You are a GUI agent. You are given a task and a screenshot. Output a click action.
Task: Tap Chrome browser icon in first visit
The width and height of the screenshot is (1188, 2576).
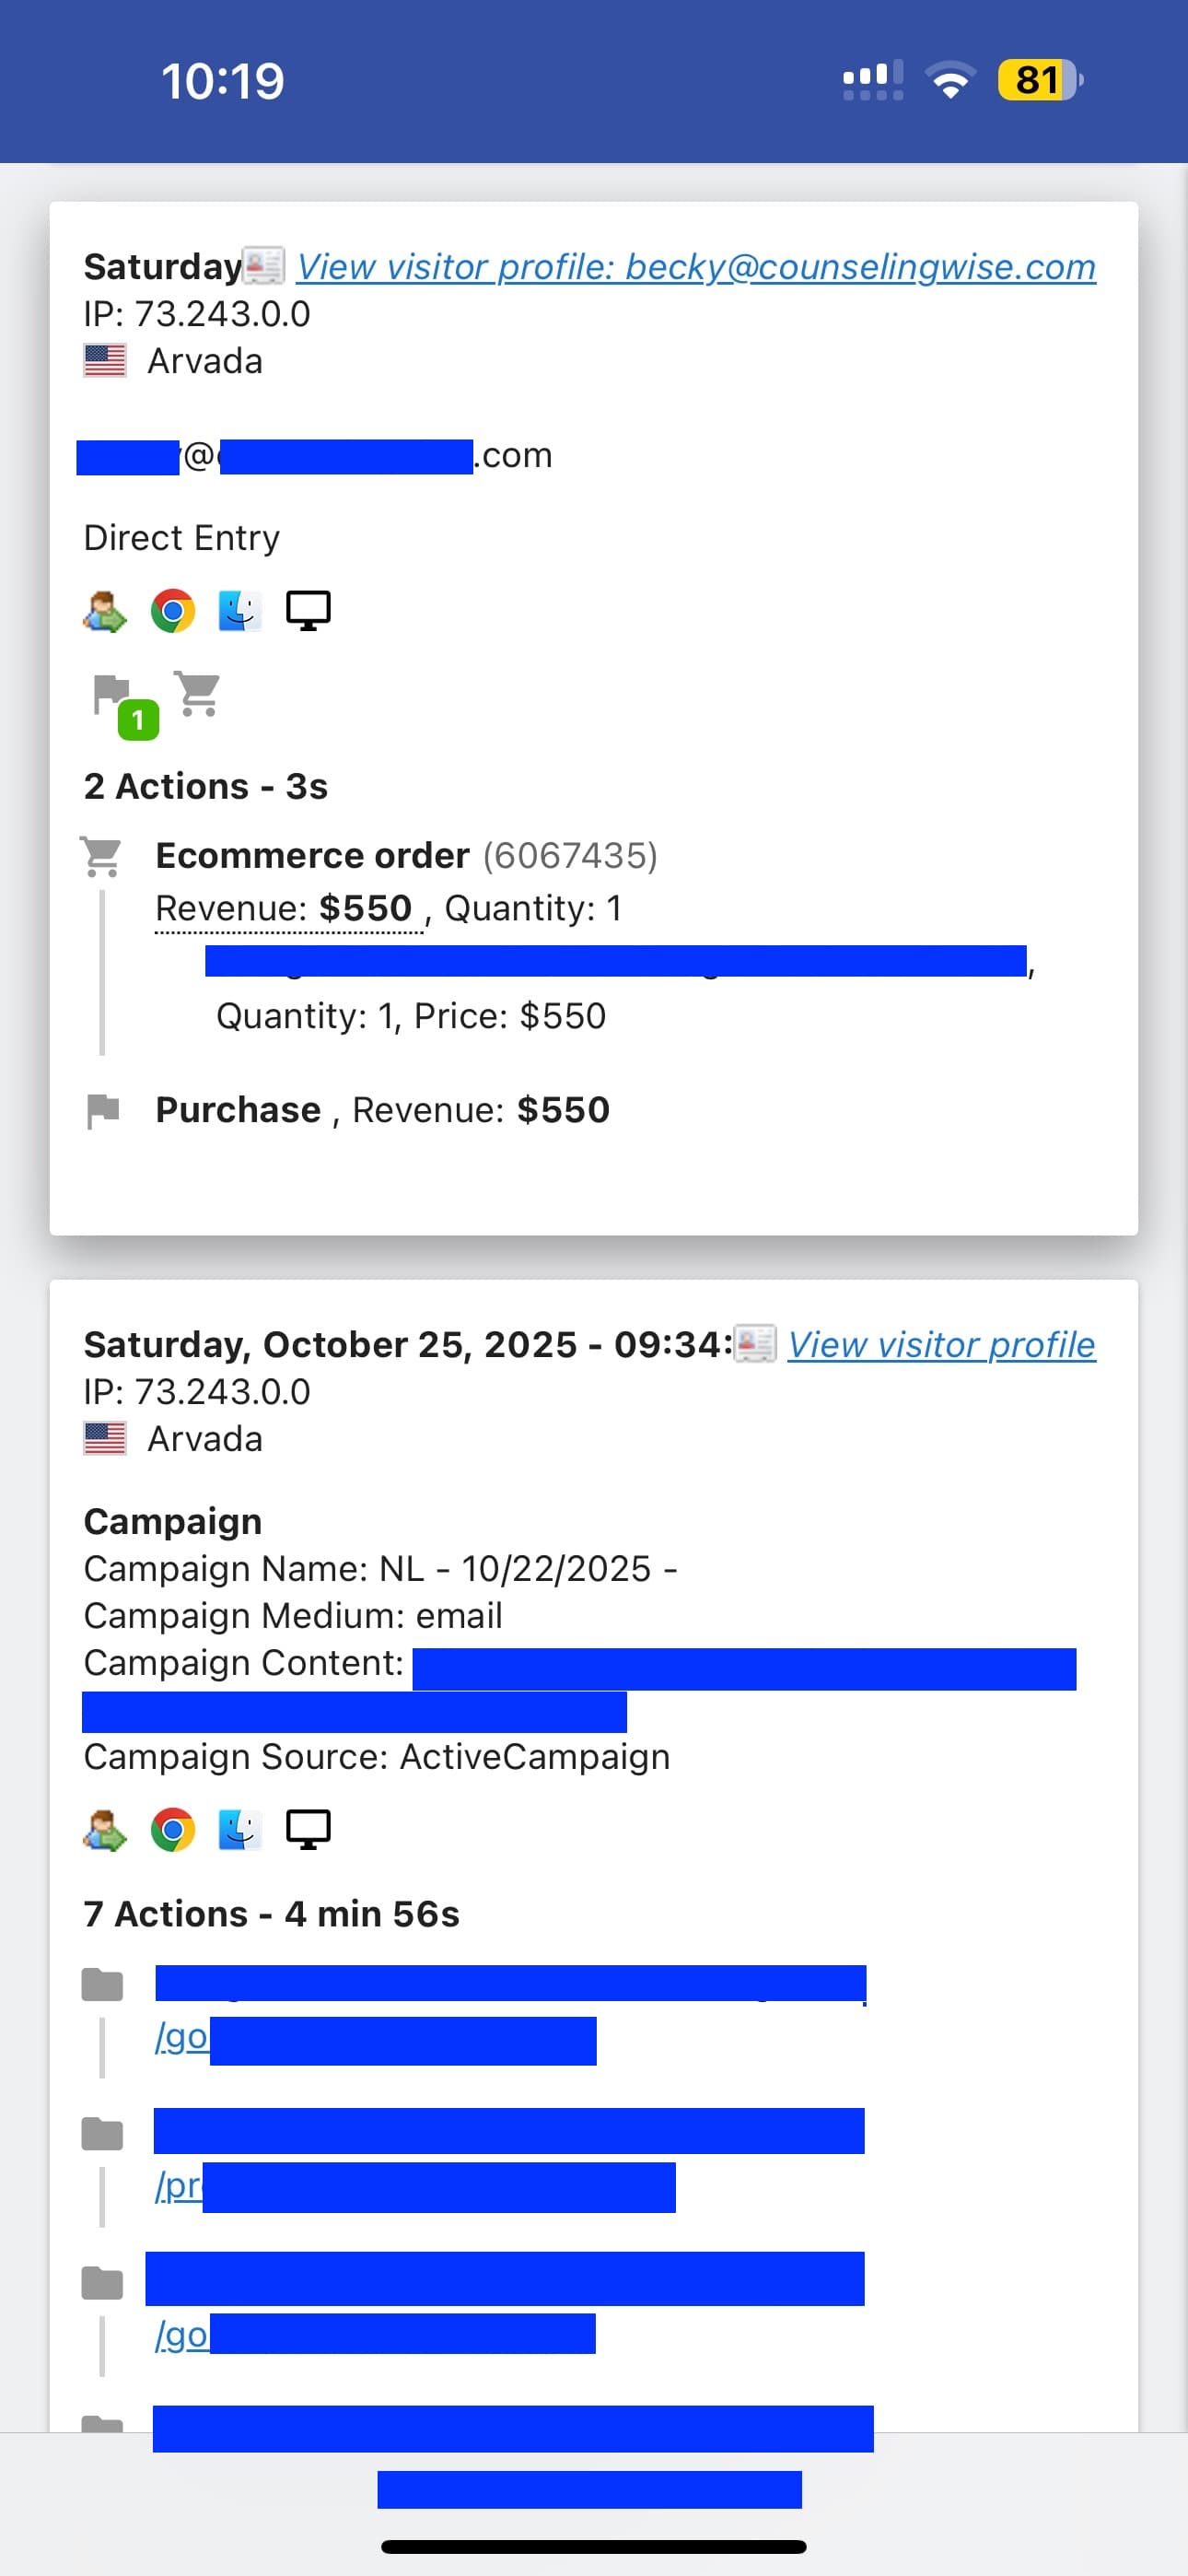pyautogui.click(x=173, y=611)
